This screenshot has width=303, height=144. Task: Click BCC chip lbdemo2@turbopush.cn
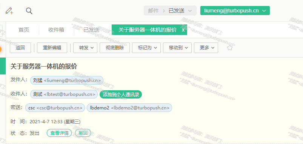[129, 108]
